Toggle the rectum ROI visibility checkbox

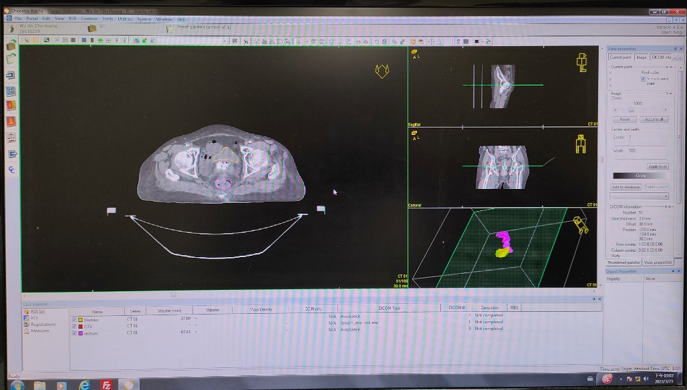(x=74, y=332)
